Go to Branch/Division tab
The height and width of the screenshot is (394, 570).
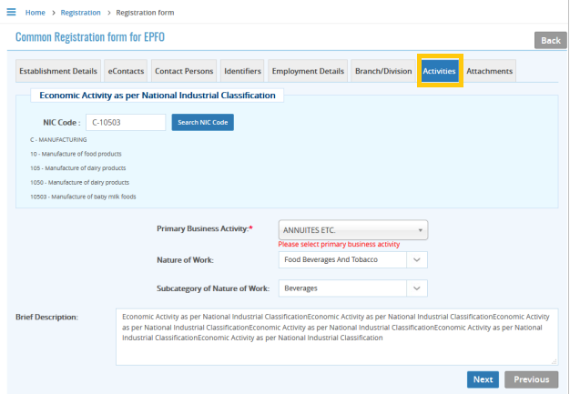(x=382, y=71)
